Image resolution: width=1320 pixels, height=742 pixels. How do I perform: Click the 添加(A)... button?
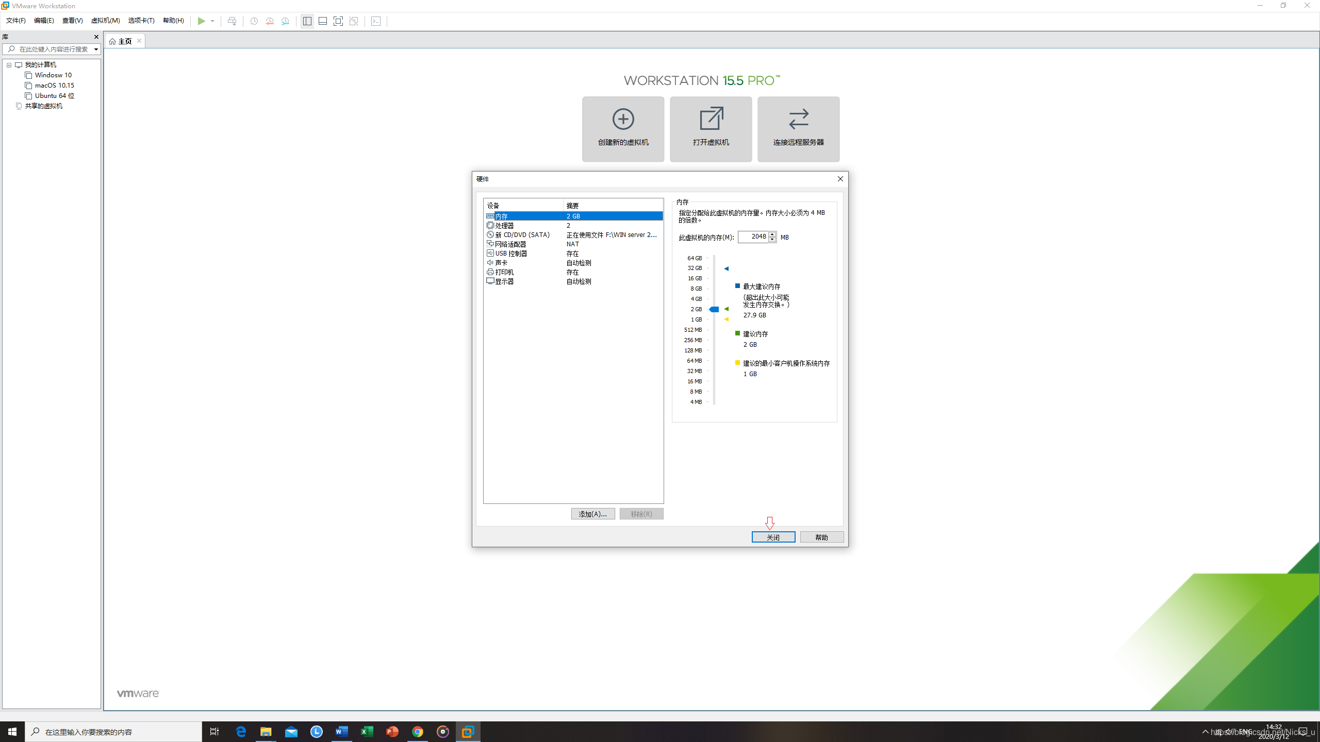coord(592,514)
